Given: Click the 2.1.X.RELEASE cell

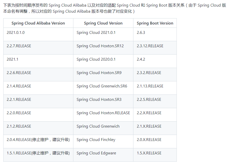Looking at the screenshot, I should pos(155,128).
